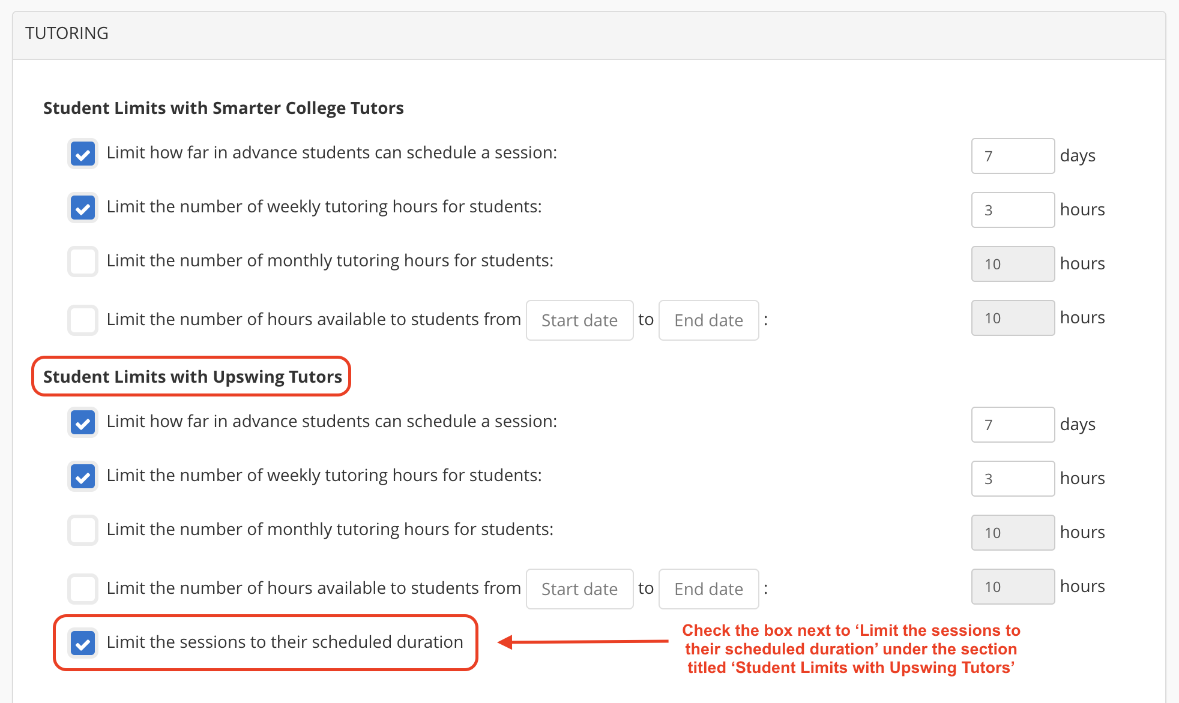Uncheck weekly hours limit under Smarter College Tutors
This screenshot has width=1179, height=703.
tap(83, 208)
